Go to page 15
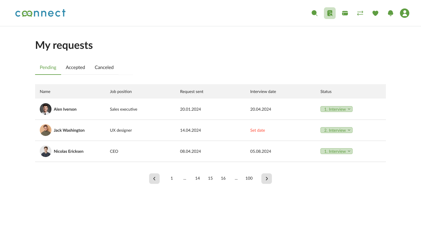This screenshot has height=233, width=421. [x=210, y=178]
